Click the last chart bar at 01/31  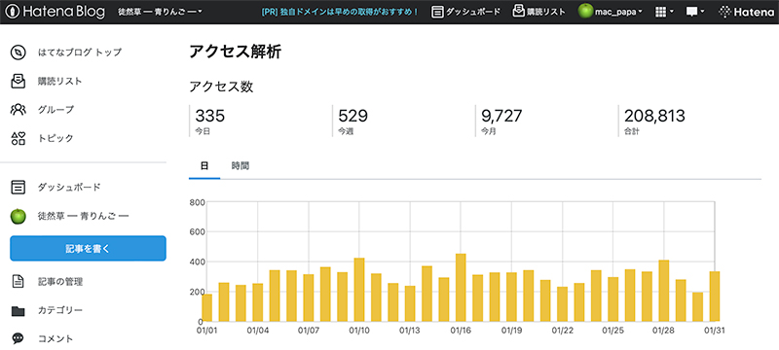pyautogui.click(x=715, y=296)
